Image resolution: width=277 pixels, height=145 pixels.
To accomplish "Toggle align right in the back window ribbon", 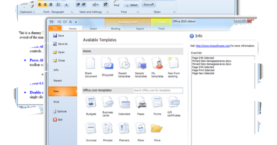I will pyautogui.click(x=51, y=5).
